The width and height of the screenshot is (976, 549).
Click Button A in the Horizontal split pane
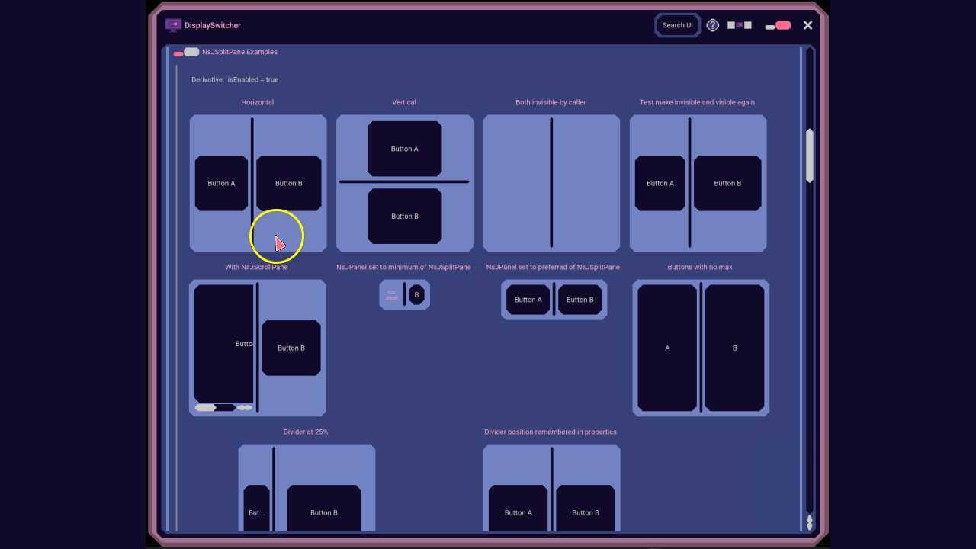pos(221,183)
